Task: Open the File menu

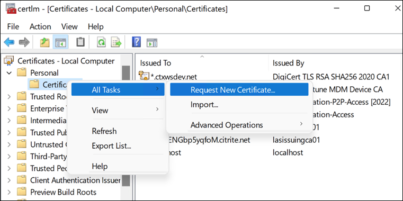Action: point(13,26)
